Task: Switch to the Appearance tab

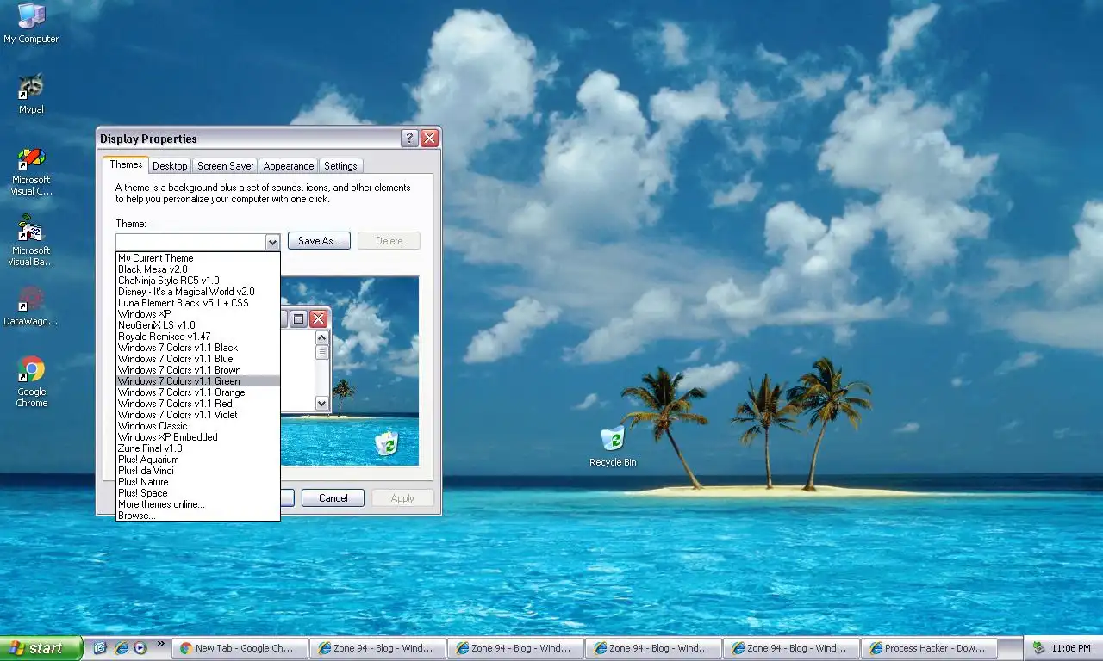Action: pos(289,166)
